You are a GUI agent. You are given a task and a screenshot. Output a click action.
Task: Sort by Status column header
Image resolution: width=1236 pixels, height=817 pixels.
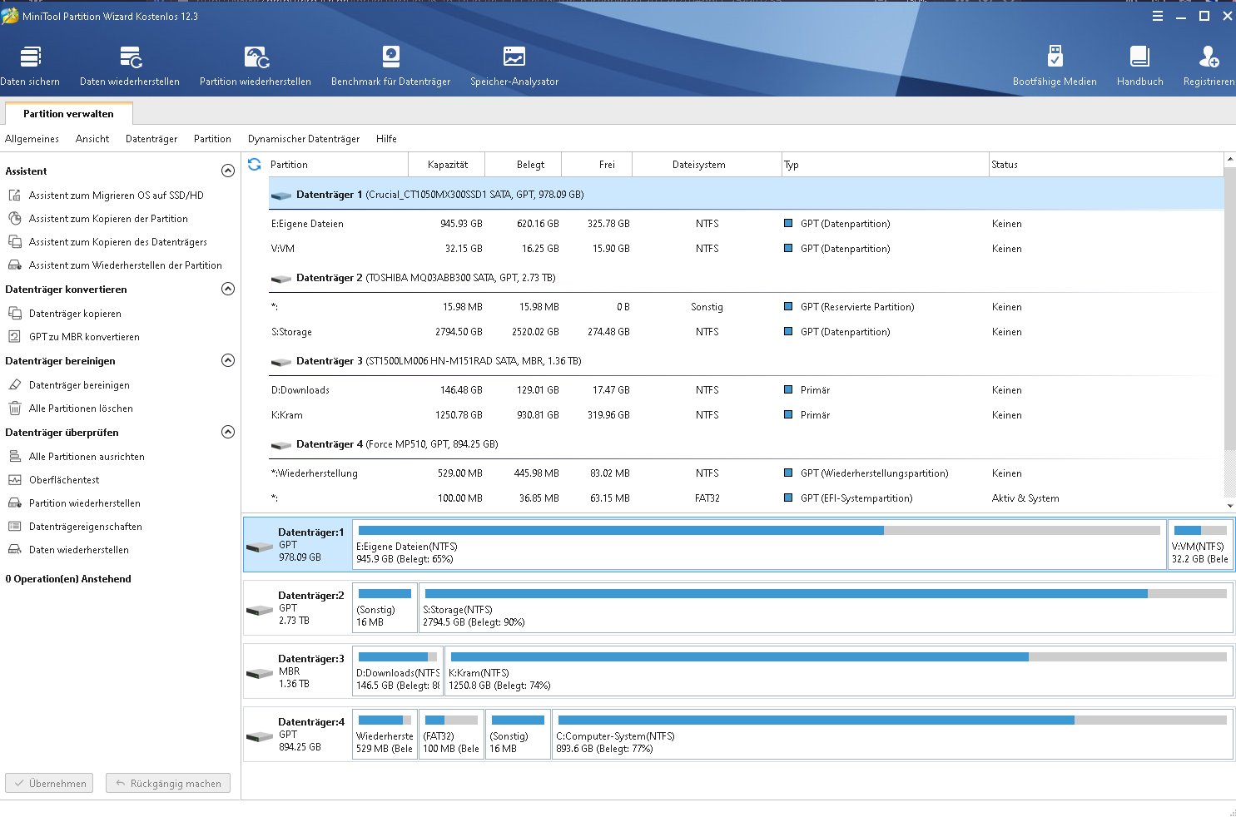coord(1106,165)
